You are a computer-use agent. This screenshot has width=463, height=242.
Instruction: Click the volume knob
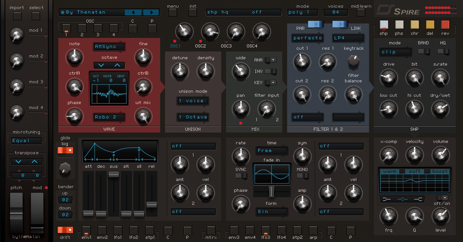pos(440,155)
